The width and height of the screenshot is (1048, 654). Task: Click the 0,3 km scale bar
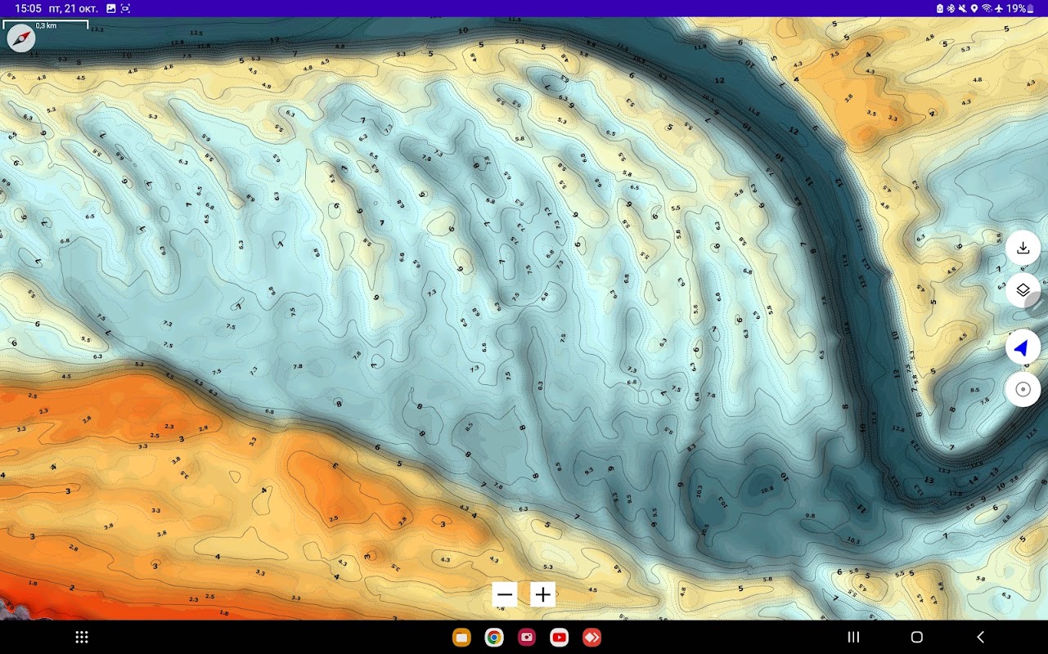tap(46, 25)
